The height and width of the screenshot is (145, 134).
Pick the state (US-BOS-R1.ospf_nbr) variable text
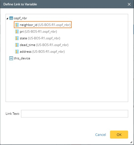point(40,38)
